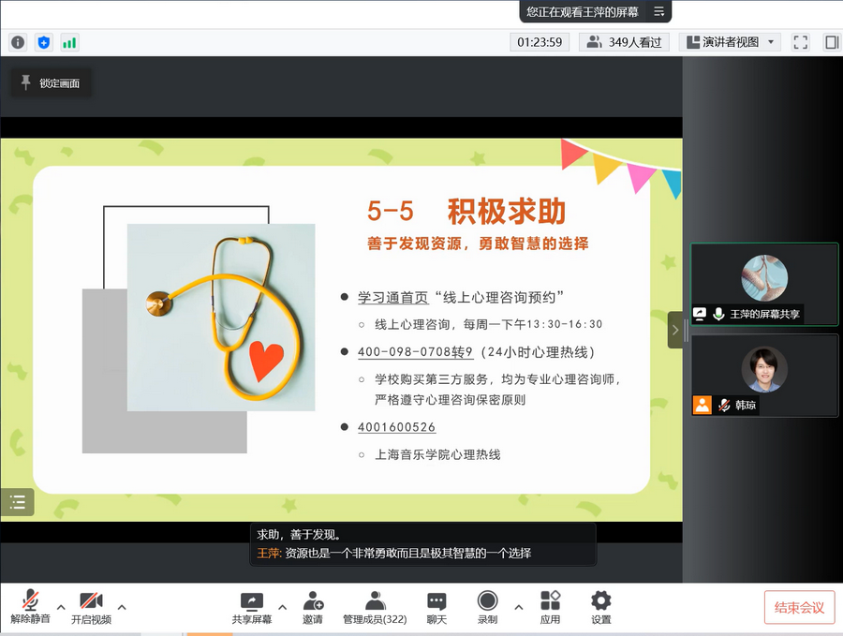Click the screen share icon on 王萍's tile
Image resolution: width=843 pixels, height=636 pixels.
coord(700,314)
